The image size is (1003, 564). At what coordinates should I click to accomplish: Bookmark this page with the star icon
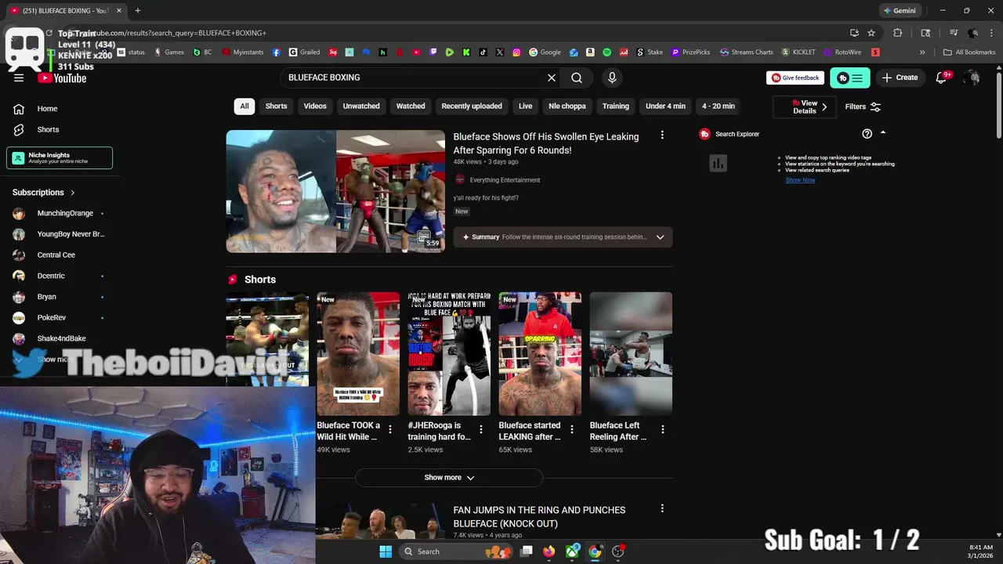click(x=871, y=33)
